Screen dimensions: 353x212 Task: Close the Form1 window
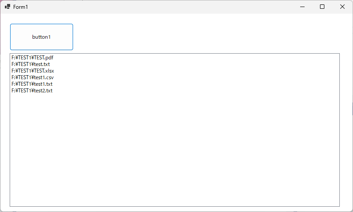click(x=342, y=7)
